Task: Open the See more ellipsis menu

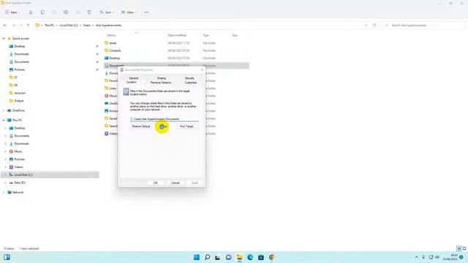Action: [146, 12]
